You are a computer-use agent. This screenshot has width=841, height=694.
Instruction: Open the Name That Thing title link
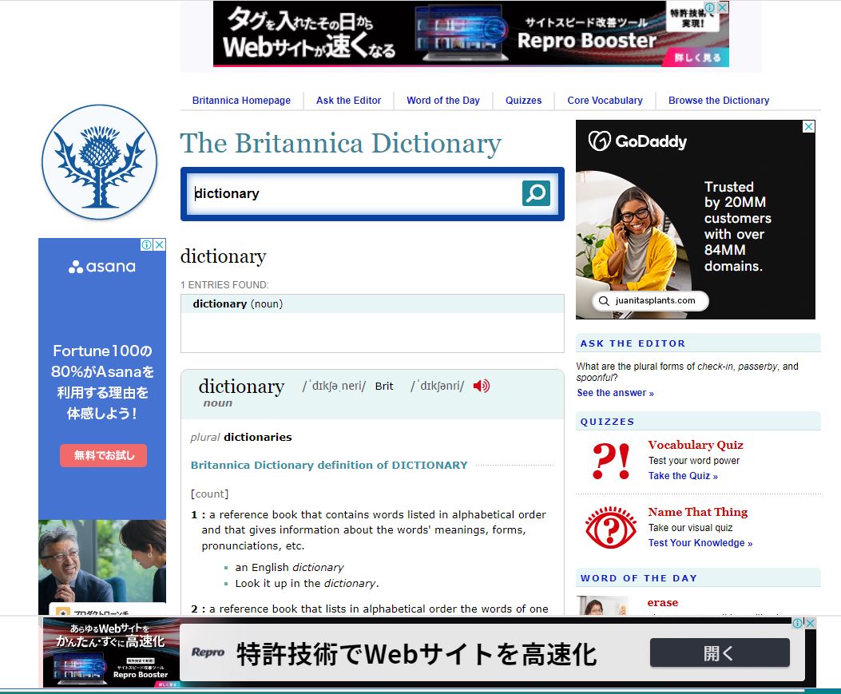(x=697, y=512)
